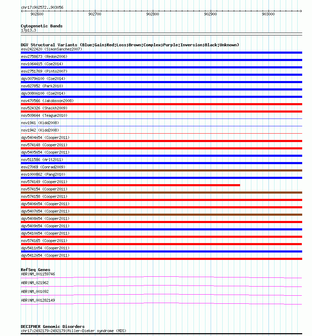Click the 902800 ruler position label
This screenshot has height=336, width=312.
[152, 14]
